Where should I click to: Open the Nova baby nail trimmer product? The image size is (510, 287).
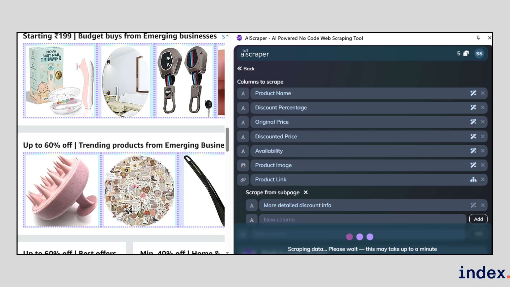point(60,81)
